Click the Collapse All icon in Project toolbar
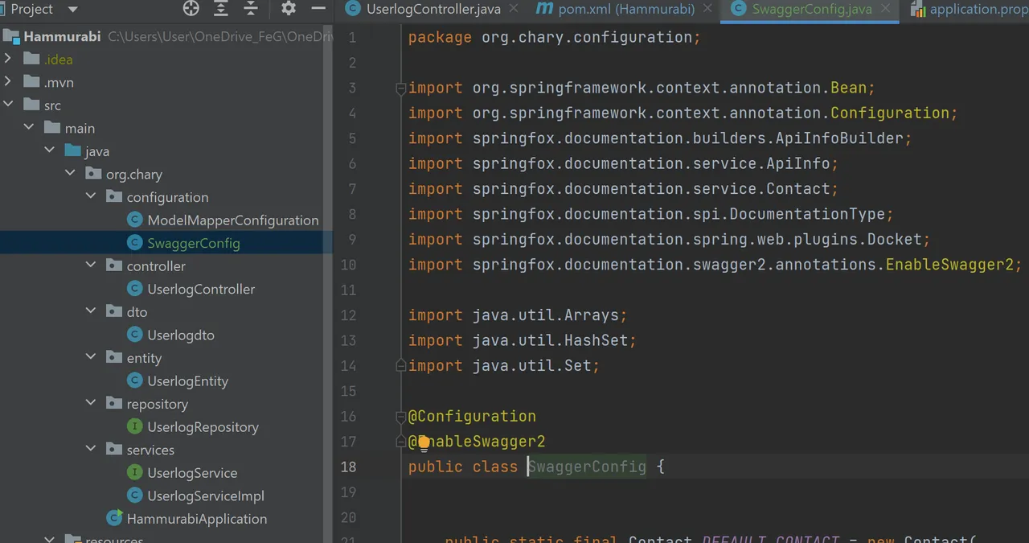The height and width of the screenshot is (543, 1029). (x=251, y=9)
